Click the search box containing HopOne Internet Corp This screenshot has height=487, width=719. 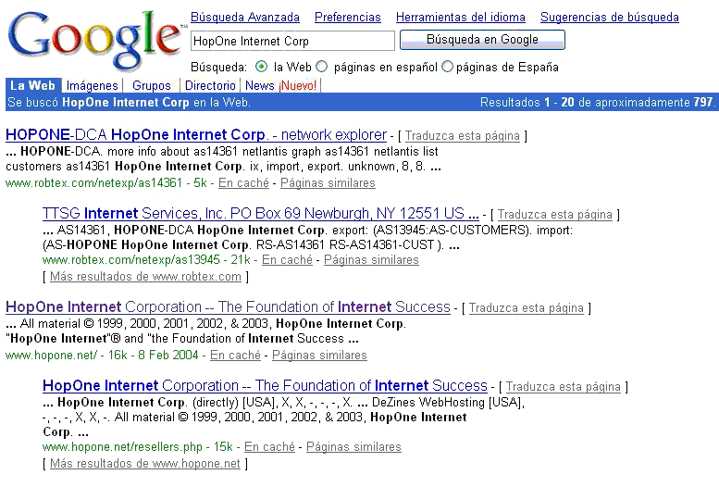click(292, 41)
